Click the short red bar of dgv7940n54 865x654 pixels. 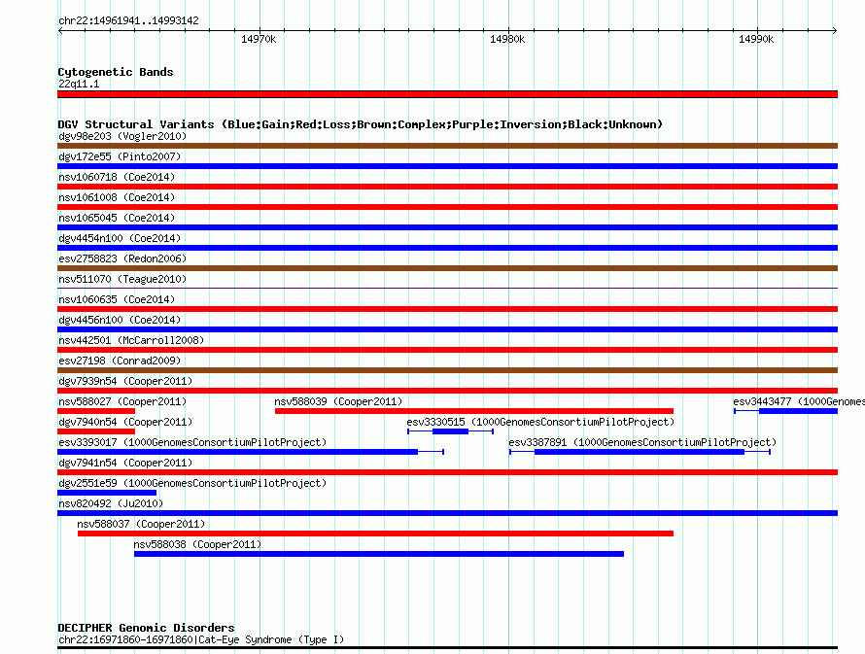[96, 431]
